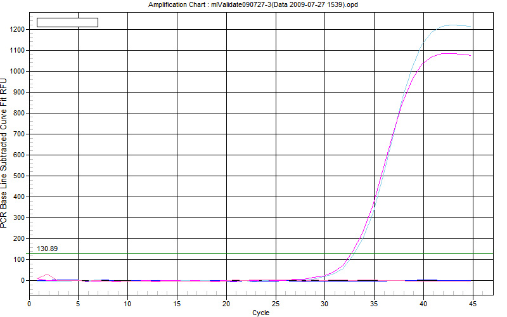Click the chart title miValidate090727-3
The height and width of the screenshot is (317, 507).
[253, 4]
